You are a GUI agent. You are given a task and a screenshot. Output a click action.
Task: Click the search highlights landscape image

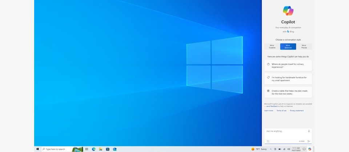(x=77, y=149)
